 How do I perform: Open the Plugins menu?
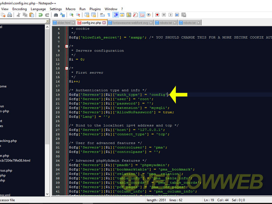95,9
